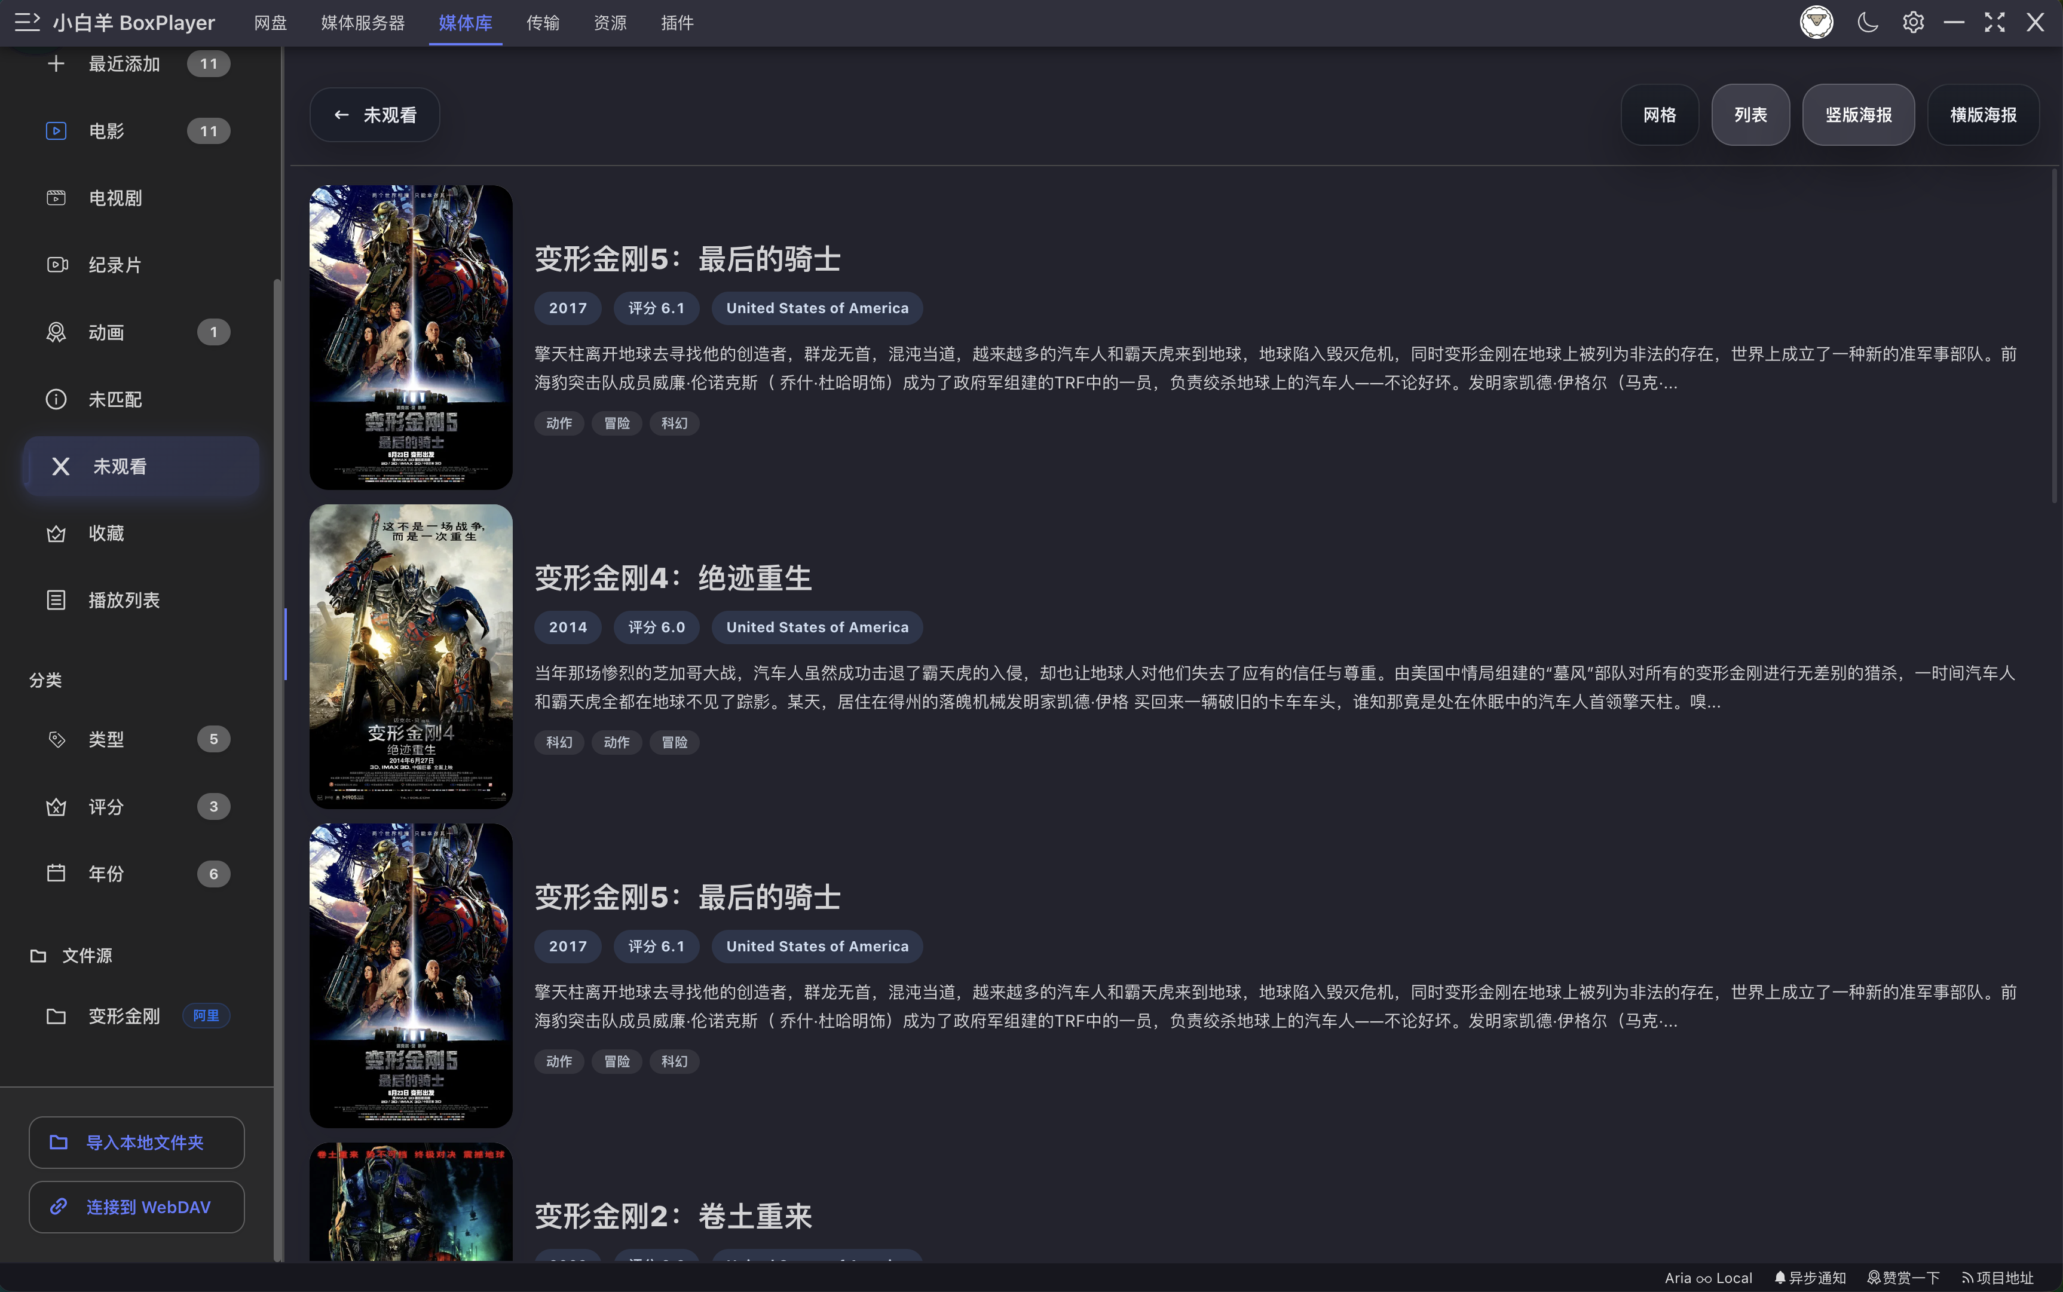This screenshot has height=1292, width=2063.
Task: Click the 动作 genre tag under 变形金刚4
Action: [x=616, y=743]
